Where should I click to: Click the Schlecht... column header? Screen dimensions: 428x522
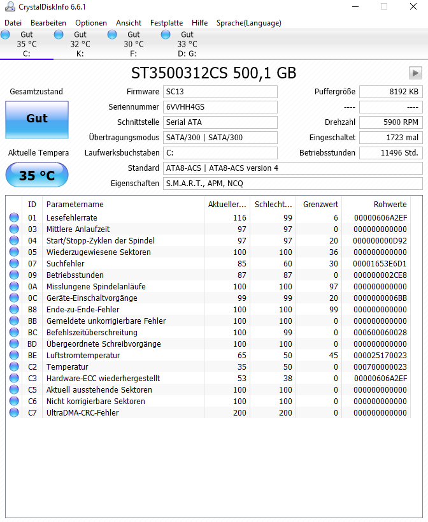pos(273,205)
